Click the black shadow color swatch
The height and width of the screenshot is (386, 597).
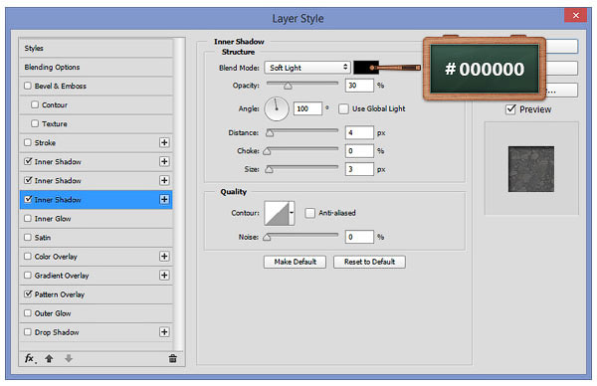pos(365,68)
